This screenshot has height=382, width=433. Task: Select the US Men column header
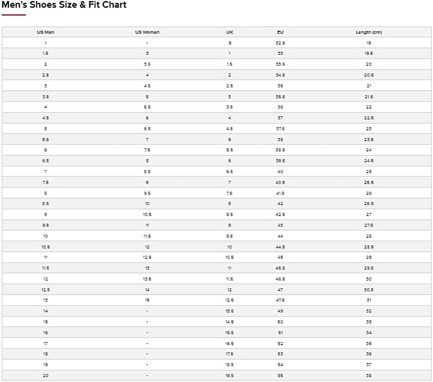click(x=45, y=32)
